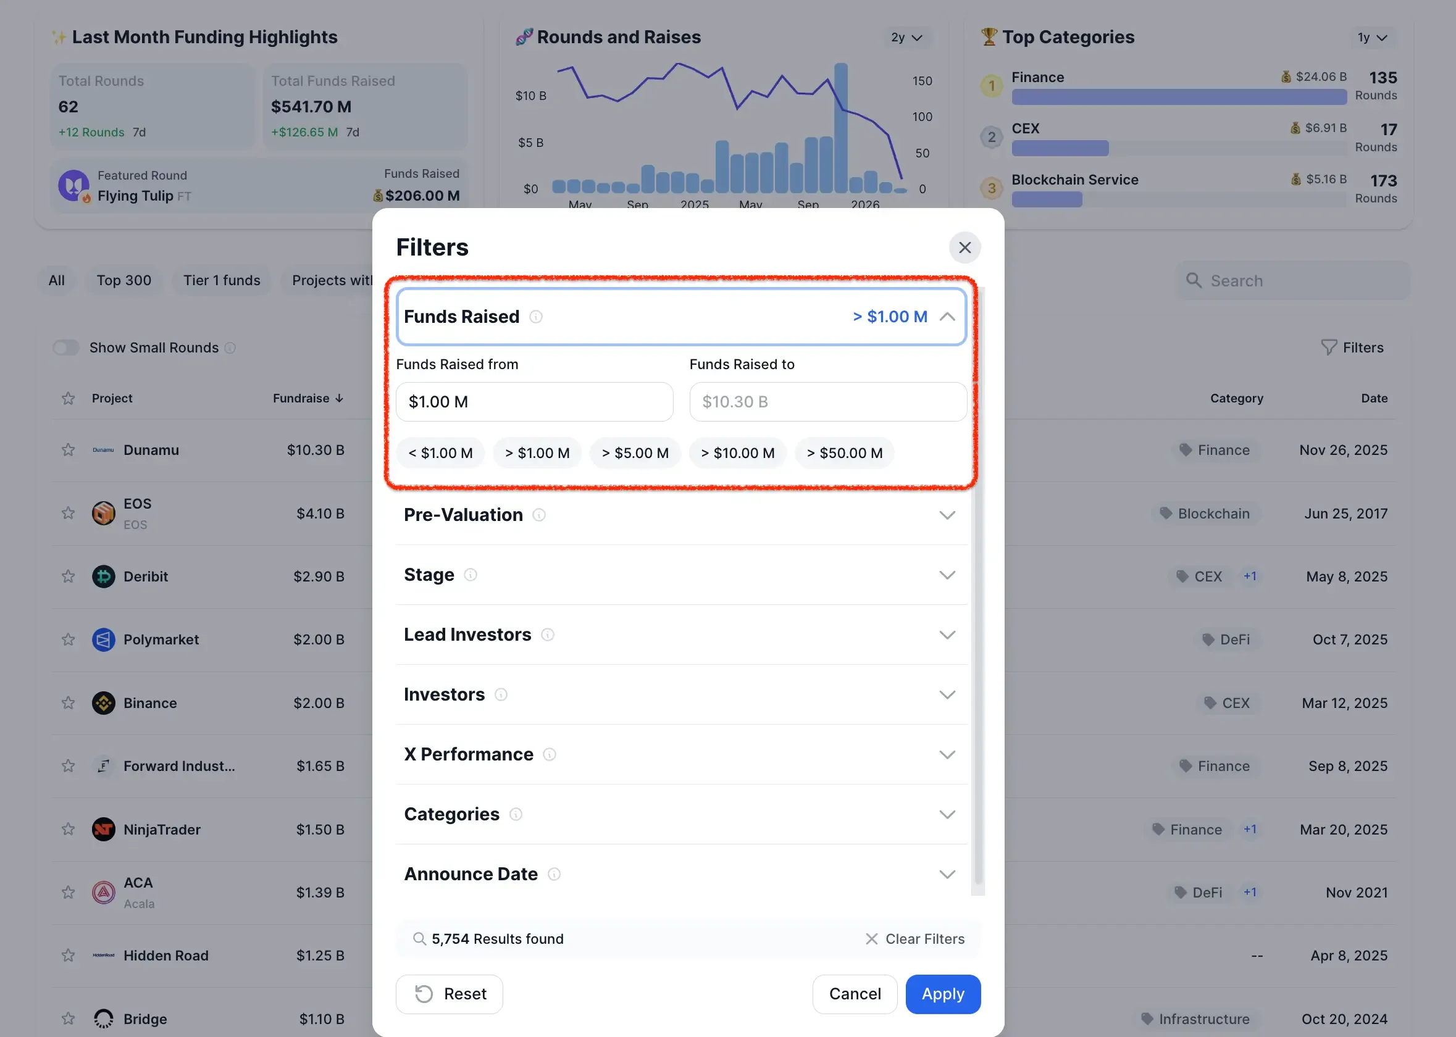
Task: Click the info icon next to Funds Raised
Action: pos(536,317)
